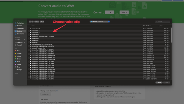Click the file list vertical scrollbar
The image size is (184, 104).
171,35
